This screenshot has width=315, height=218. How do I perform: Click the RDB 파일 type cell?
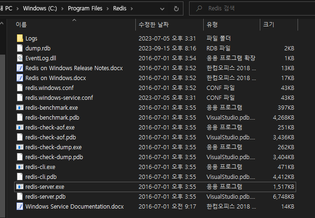(218, 48)
